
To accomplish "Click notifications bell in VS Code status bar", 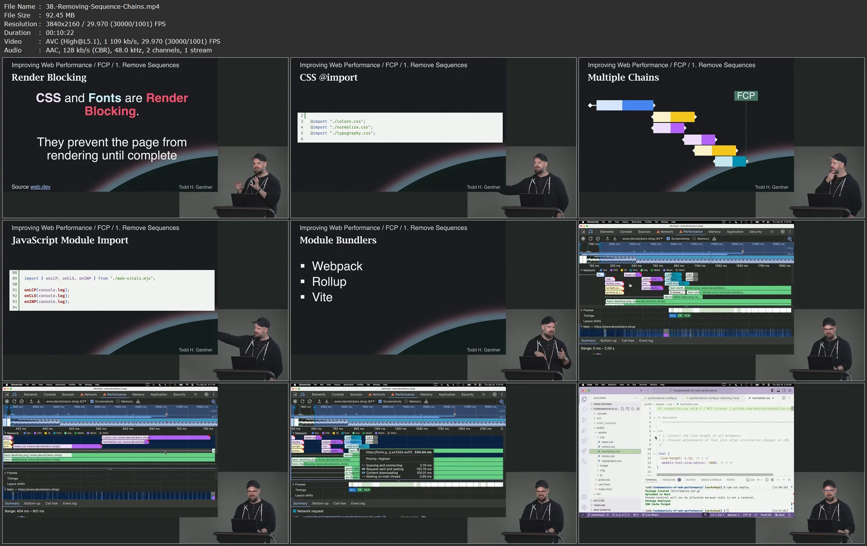I will 789,515.
